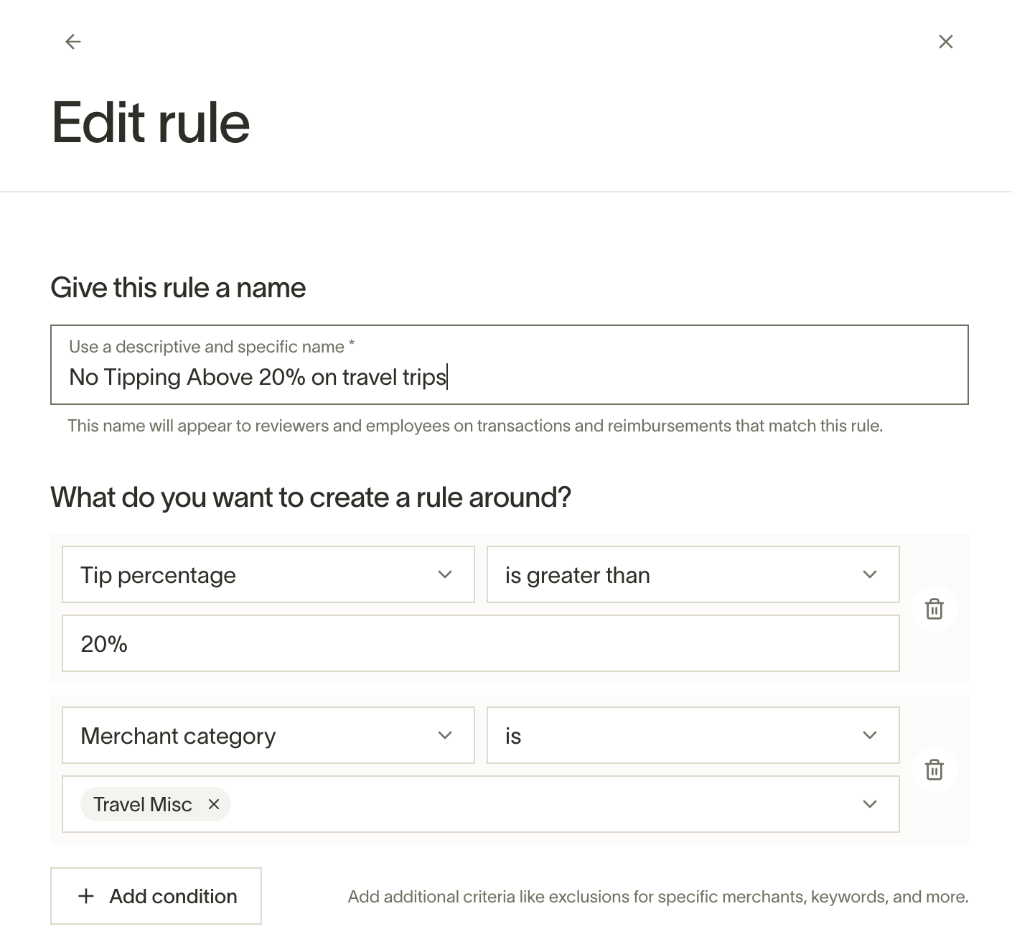This screenshot has height=952, width=1012.
Task: Delete the Merchant category condition via trash icon
Action: pos(934,770)
